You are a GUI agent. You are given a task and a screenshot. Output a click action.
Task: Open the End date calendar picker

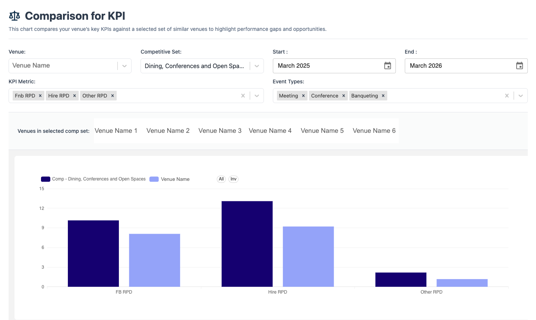click(520, 65)
